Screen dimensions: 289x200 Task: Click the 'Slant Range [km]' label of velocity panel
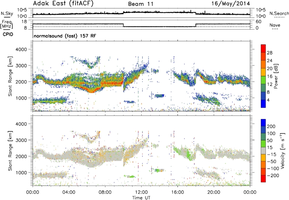(x=10, y=151)
